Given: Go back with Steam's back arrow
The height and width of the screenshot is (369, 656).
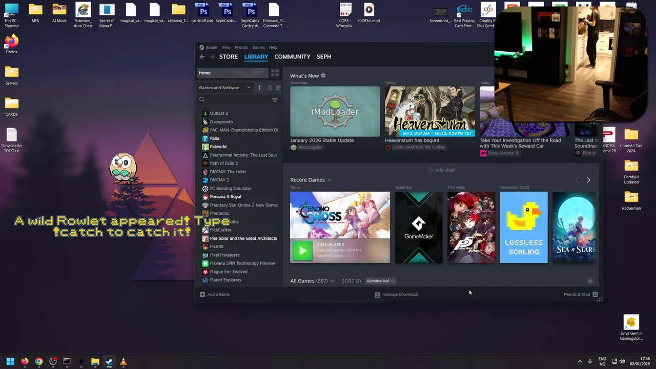Looking at the screenshot, I should pos(202,57).
